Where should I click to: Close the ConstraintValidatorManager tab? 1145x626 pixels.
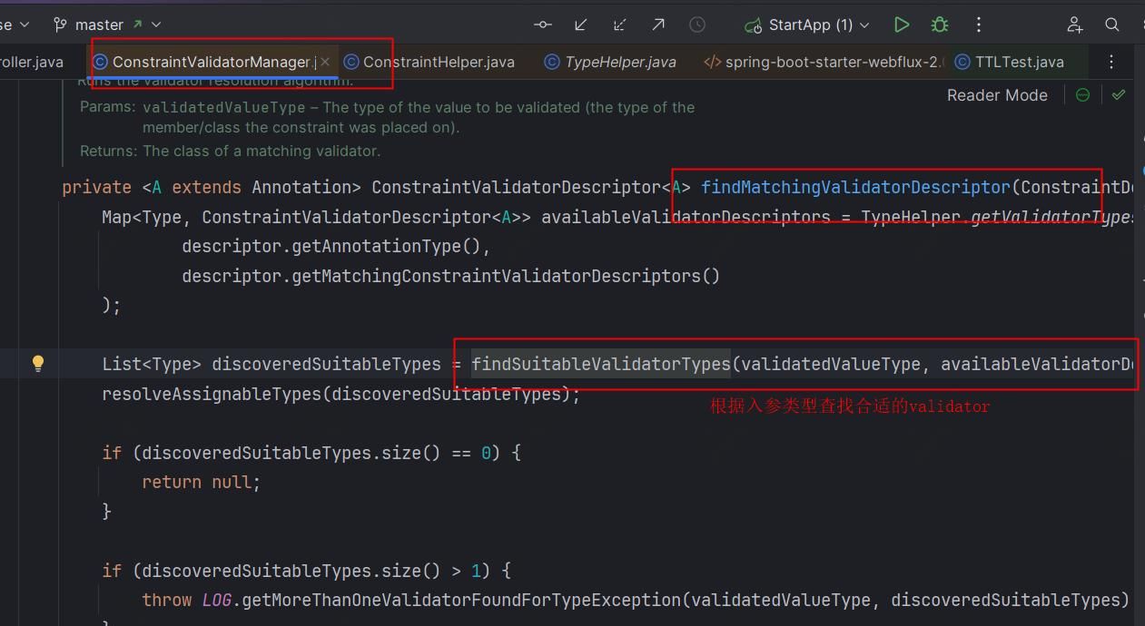325,62
